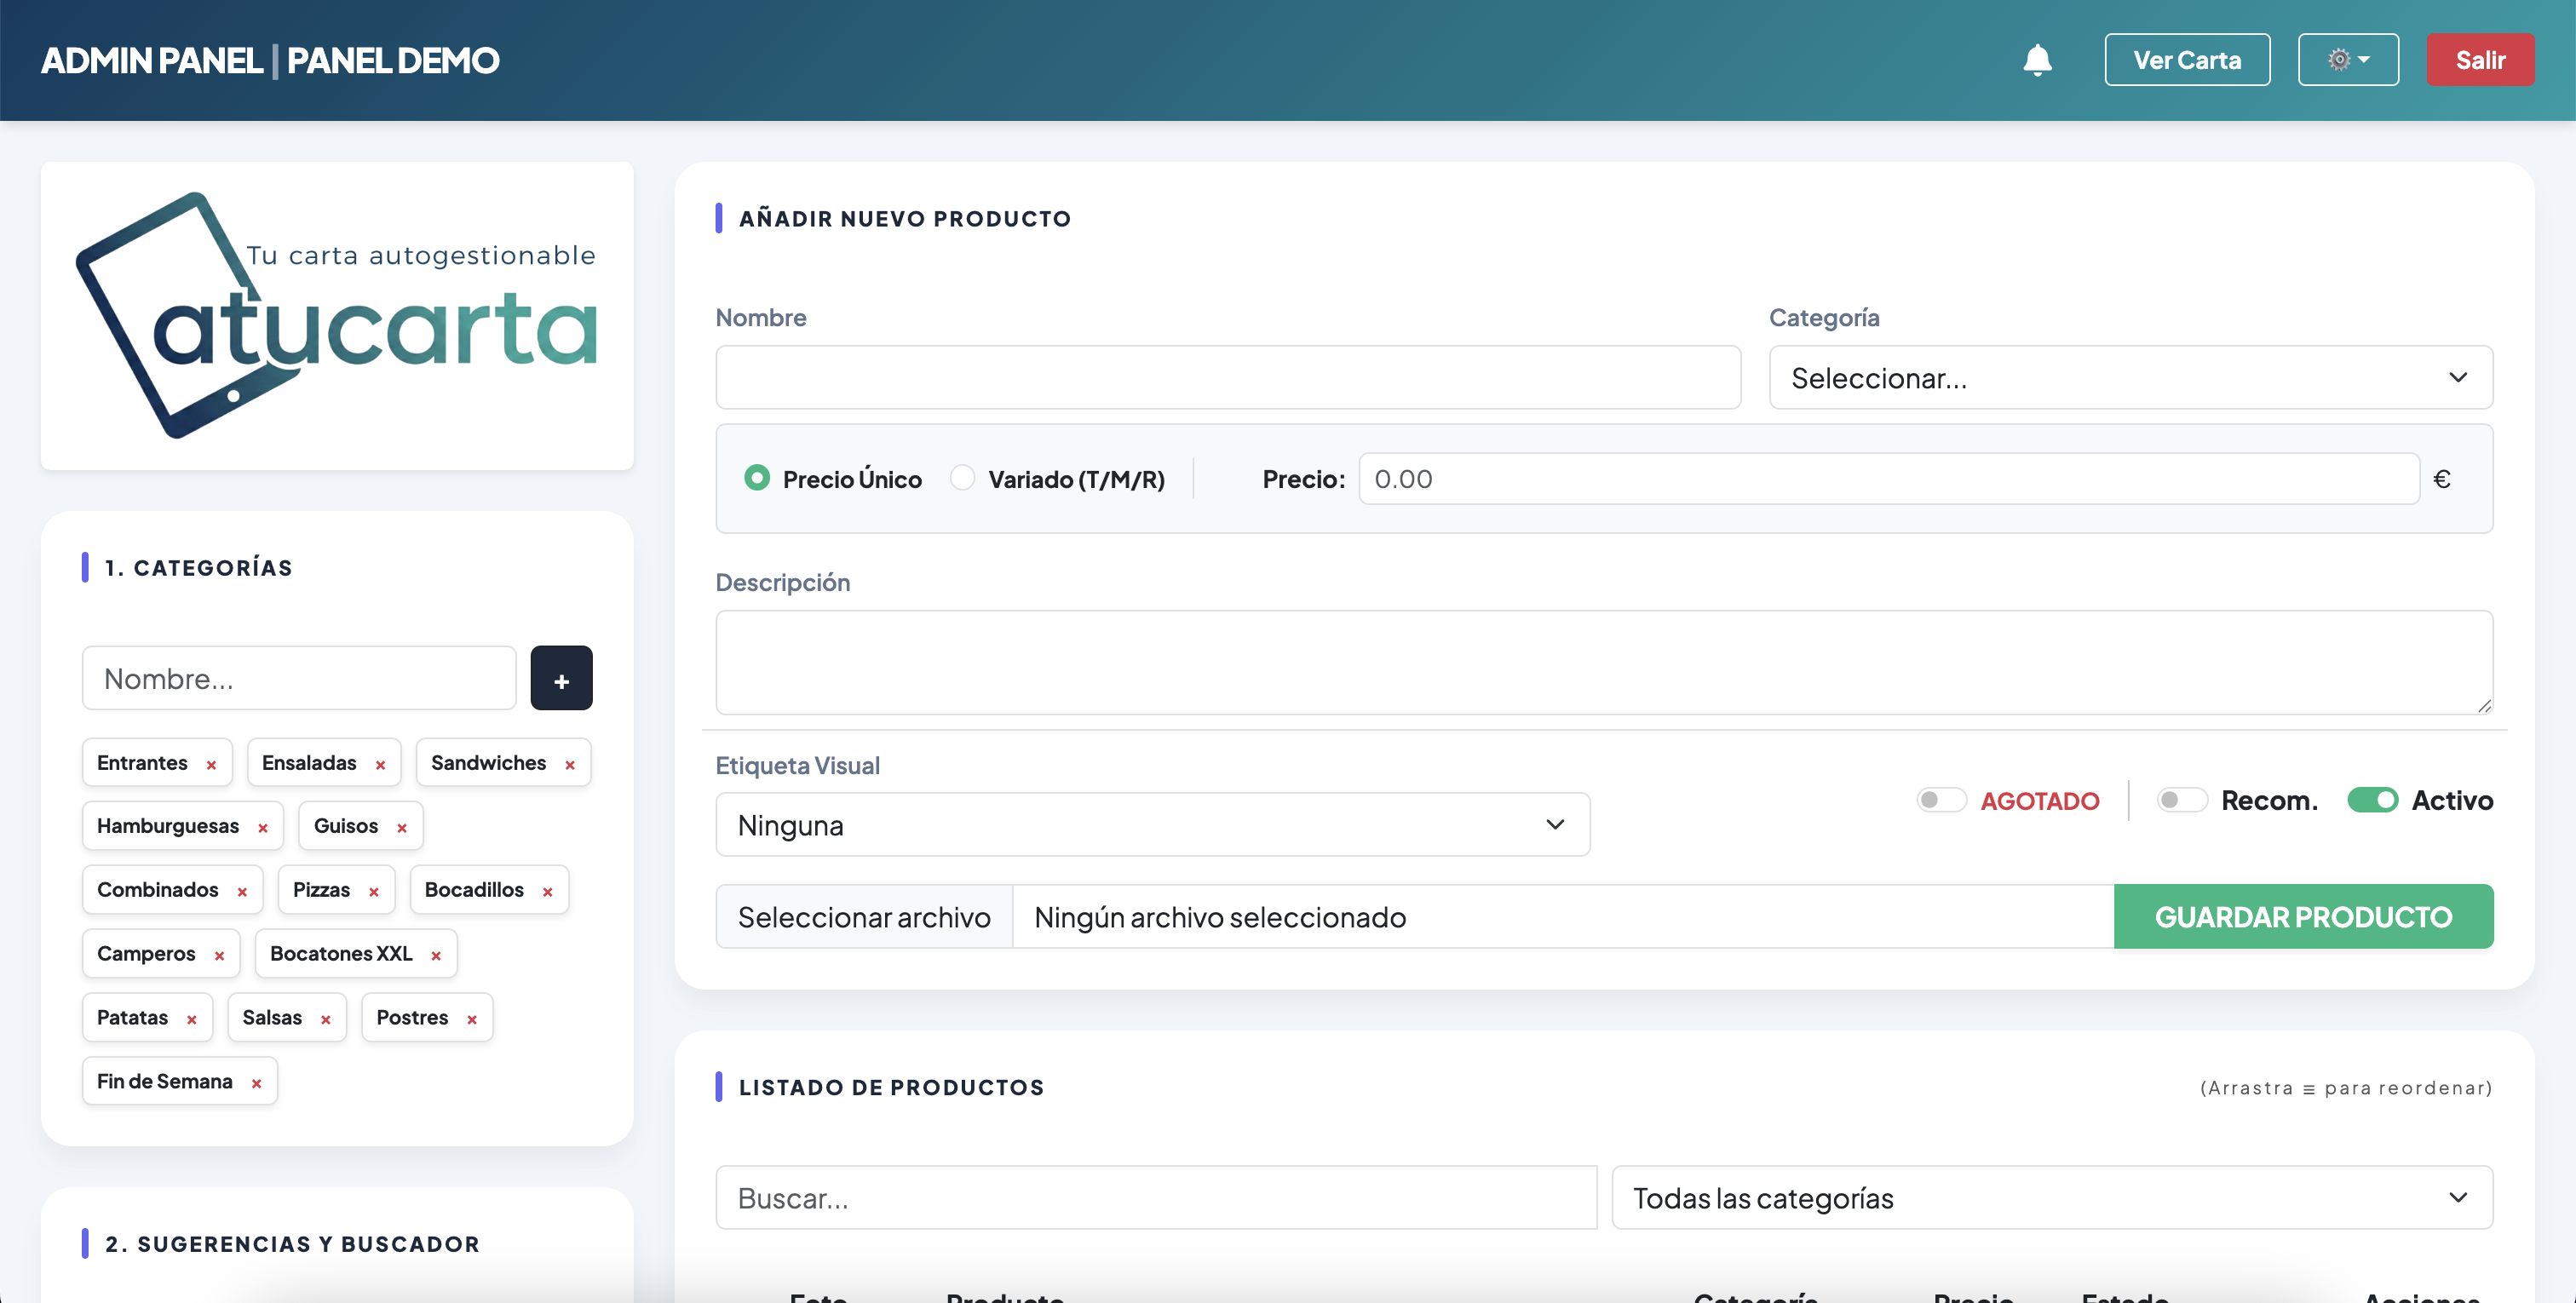This screenshot has height=1303, width=2576.
Task: Open the settings gear menu
Action: [x=2348, y=60]
